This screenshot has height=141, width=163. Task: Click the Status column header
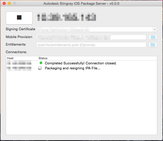coord(97,58)
